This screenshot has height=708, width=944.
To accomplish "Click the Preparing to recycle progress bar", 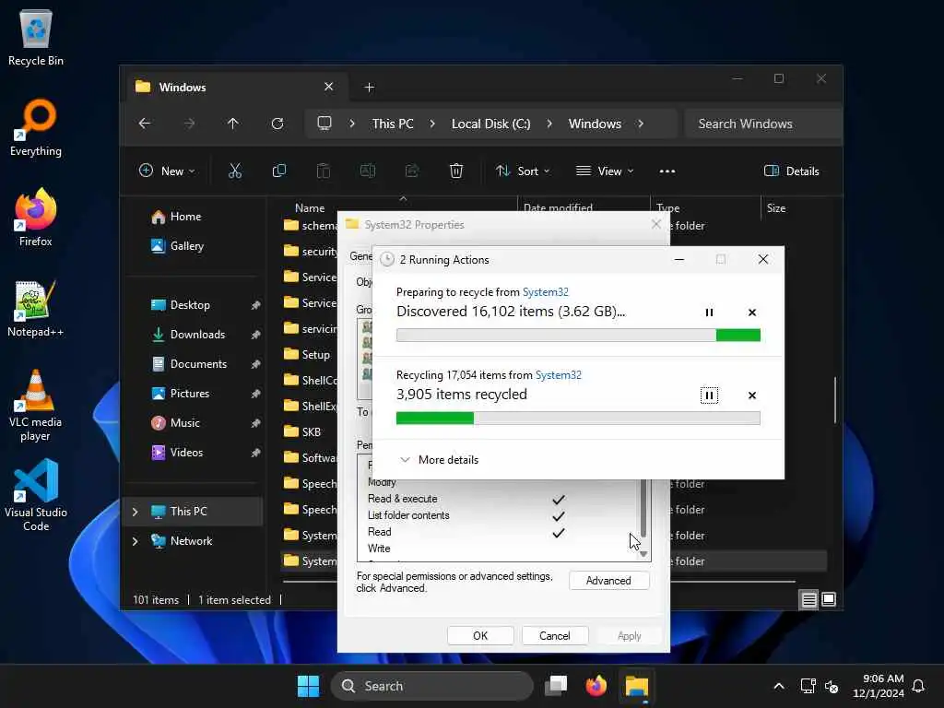I will [578, 336].
